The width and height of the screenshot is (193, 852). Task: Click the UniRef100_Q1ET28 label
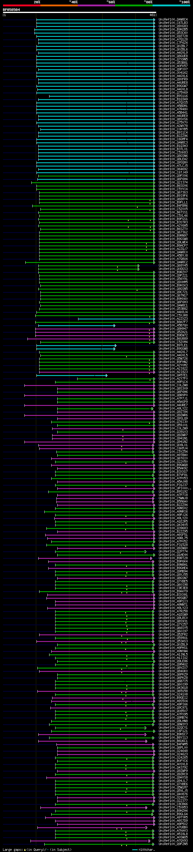pos(173,36)
